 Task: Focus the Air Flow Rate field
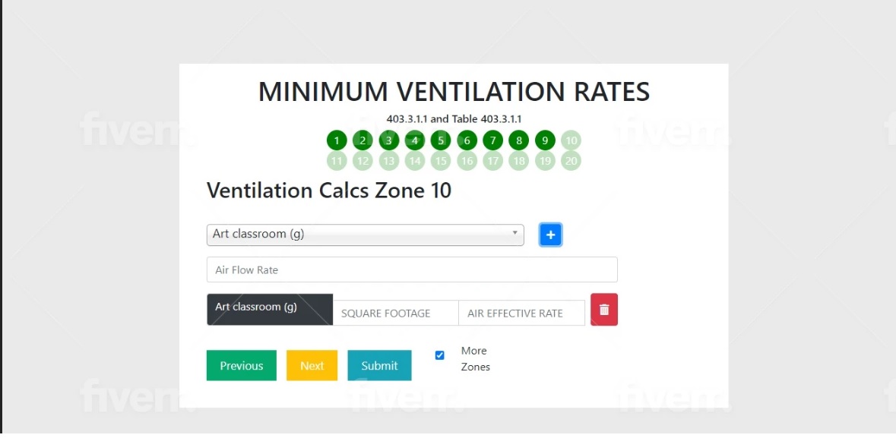(412, 269)
